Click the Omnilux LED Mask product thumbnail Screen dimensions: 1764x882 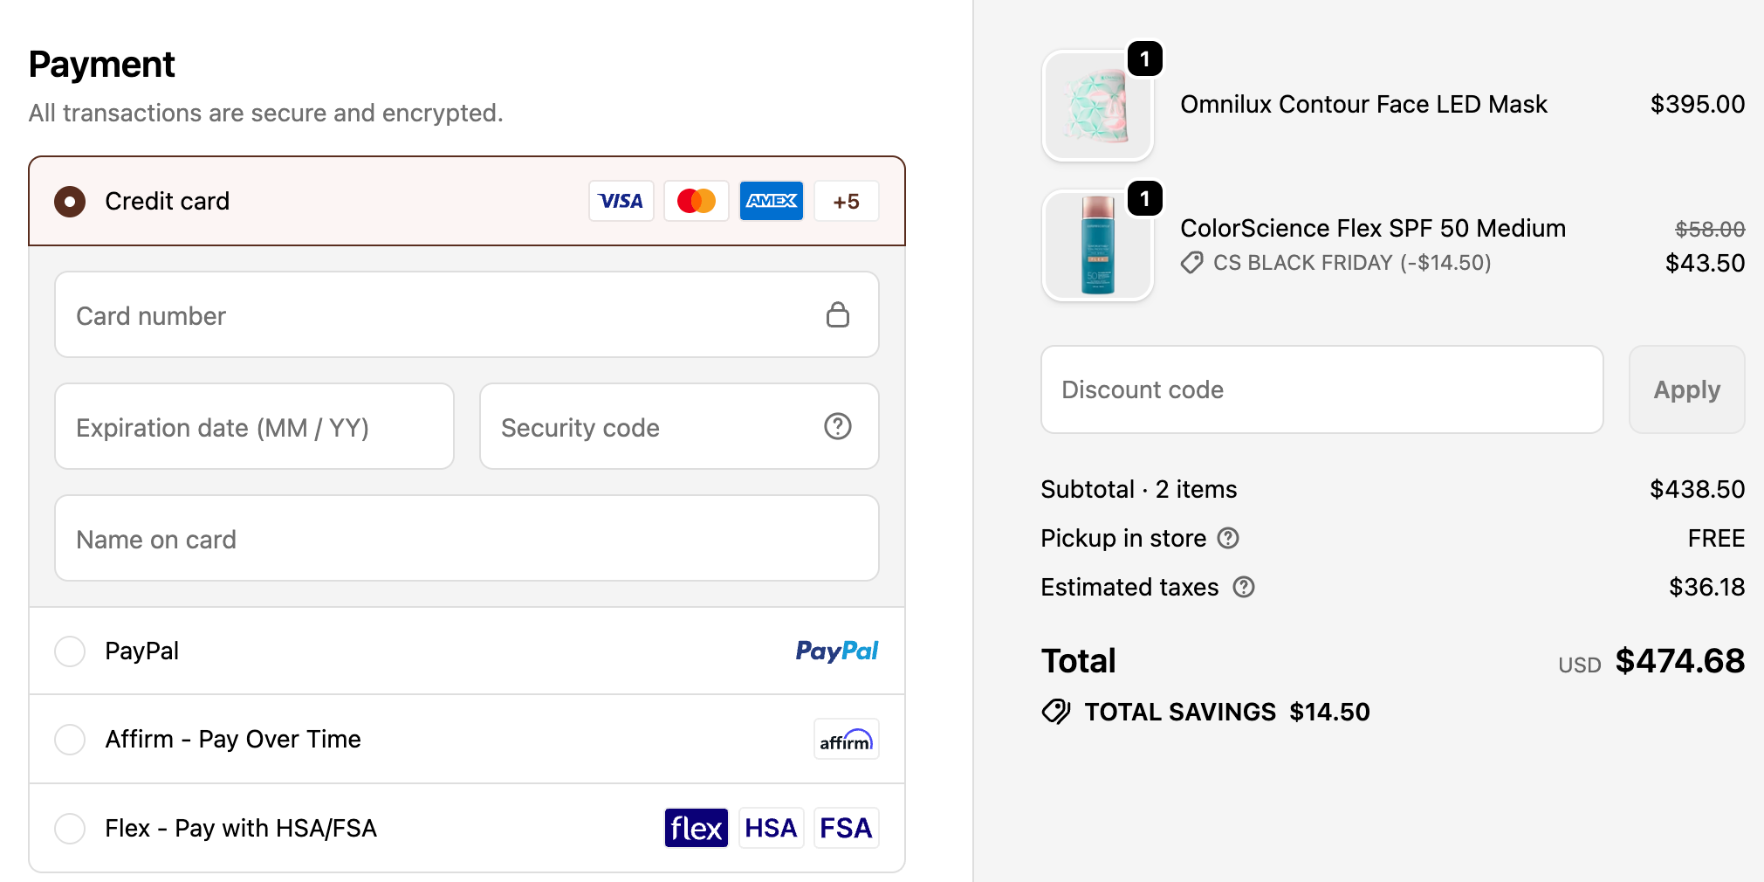coord(1098,106)
